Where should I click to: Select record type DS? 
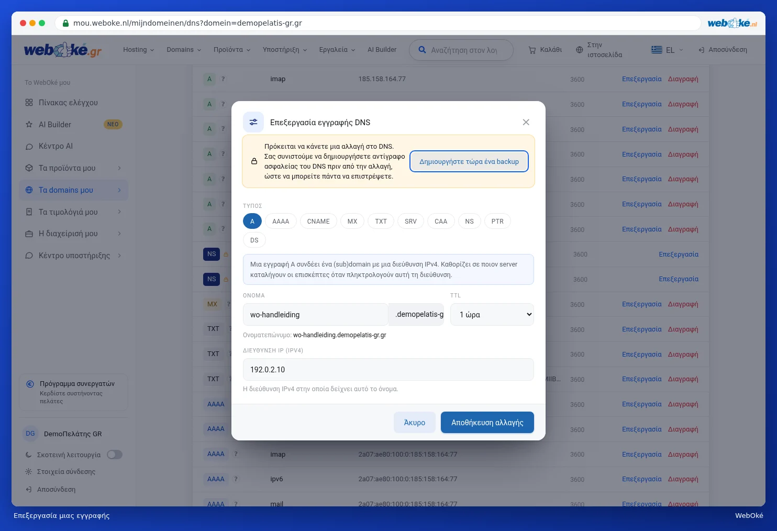click(254, 240)
